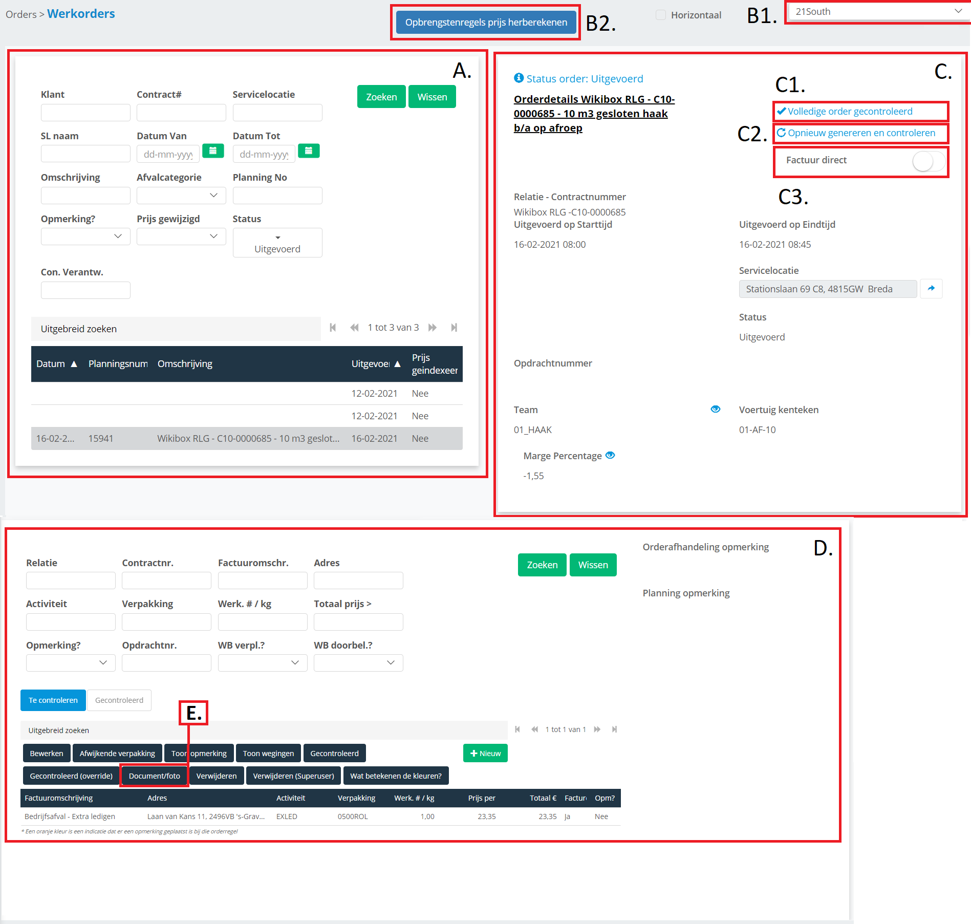Image resolution: width=971 pixels, height=924 pixels.
Task: Click the Datum Van date field
Action: (x=168, y=154)
